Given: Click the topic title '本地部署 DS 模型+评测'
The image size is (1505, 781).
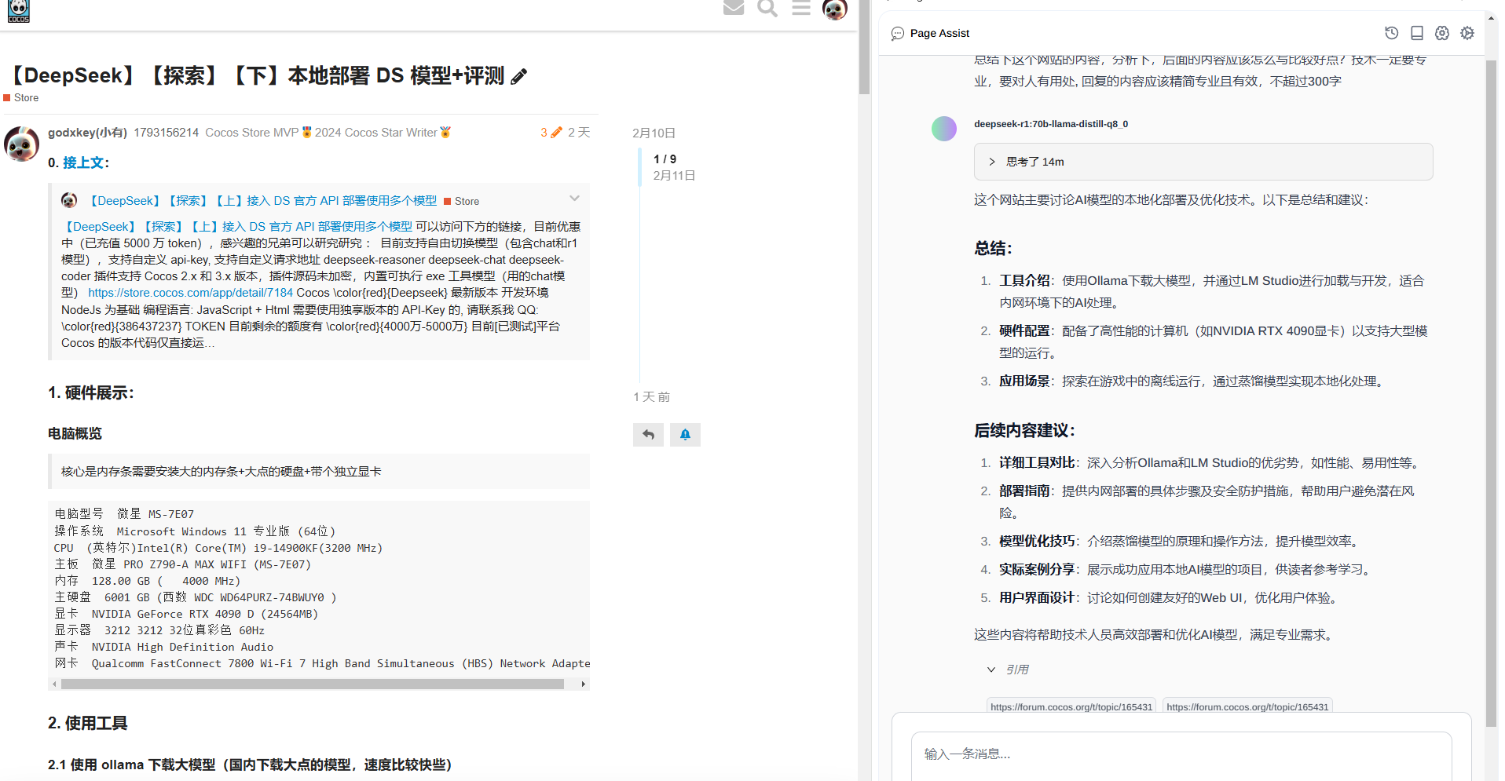Looking at the screenshot, I should [x=396, y=76].
